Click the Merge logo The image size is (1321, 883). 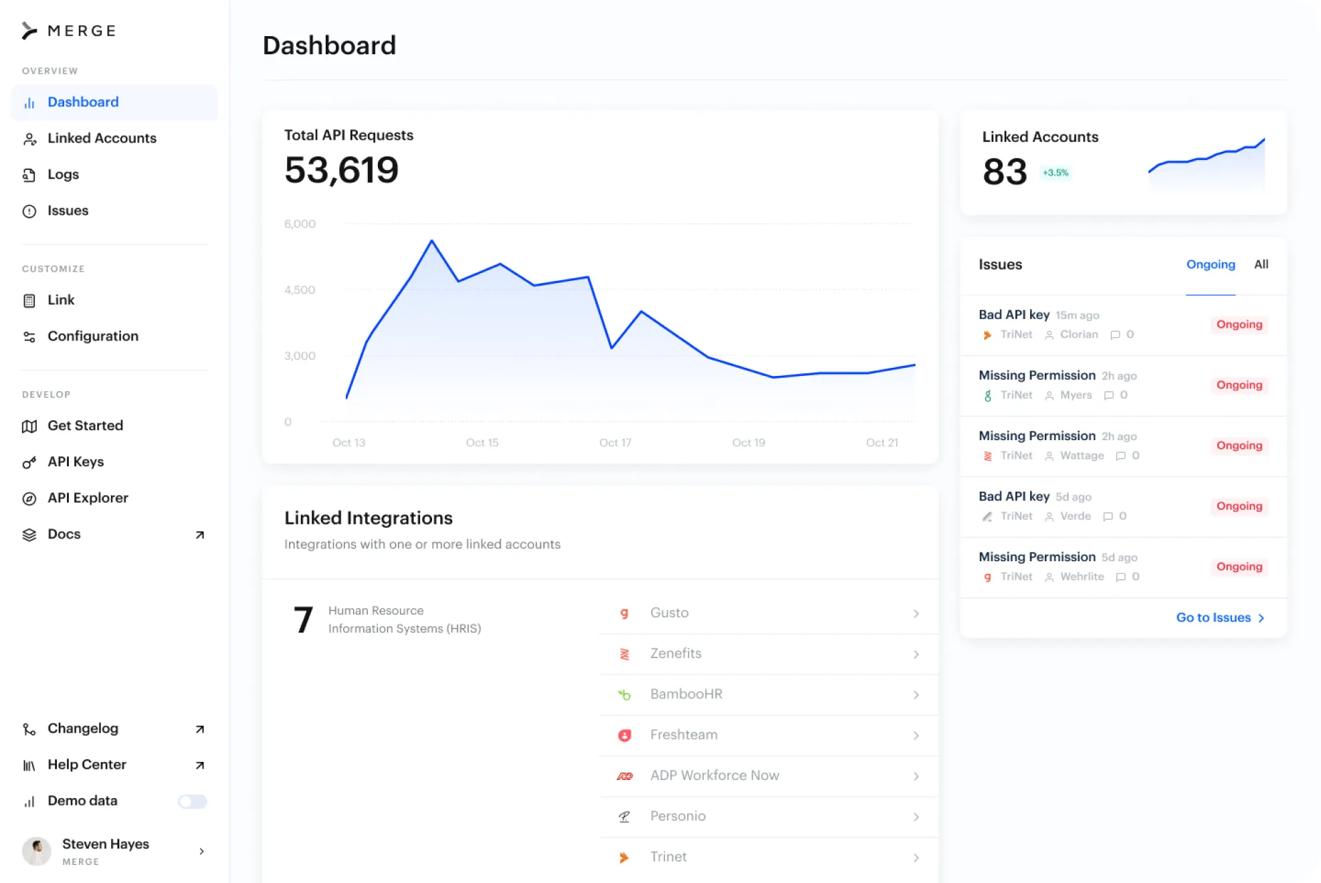pyautogui.click(x=69, y=30)
